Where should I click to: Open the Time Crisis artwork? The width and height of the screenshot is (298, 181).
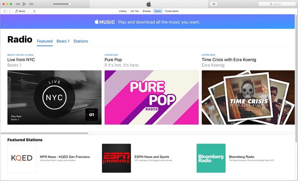point(248,98)
